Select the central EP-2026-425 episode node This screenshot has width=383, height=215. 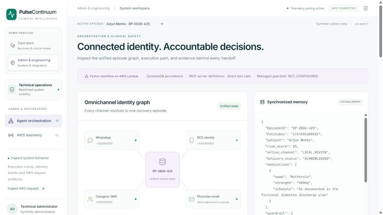163,170
